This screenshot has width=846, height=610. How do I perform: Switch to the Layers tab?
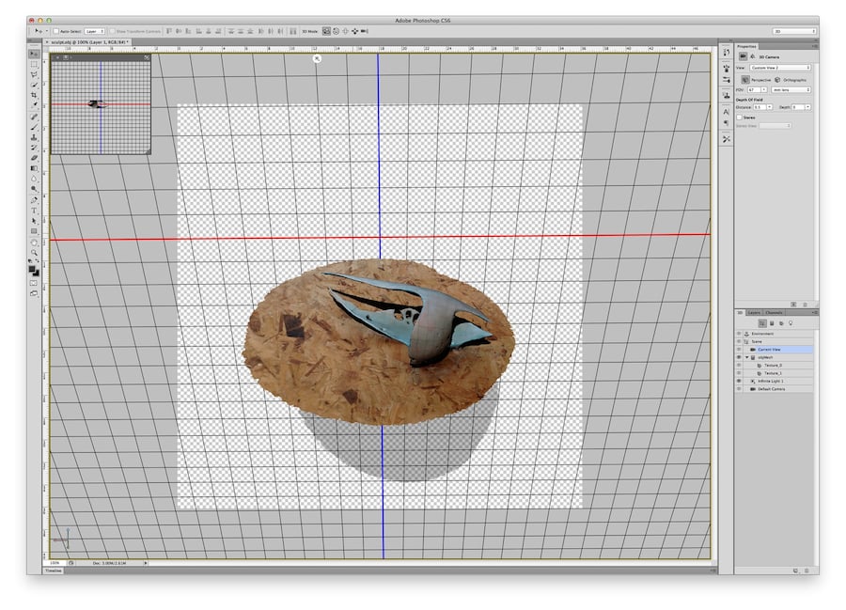(754, 312)
